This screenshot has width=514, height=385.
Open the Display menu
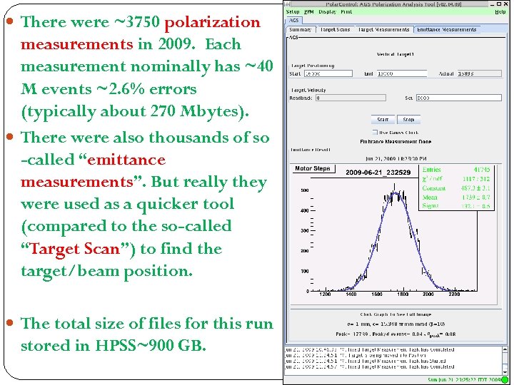pos(328,12)
